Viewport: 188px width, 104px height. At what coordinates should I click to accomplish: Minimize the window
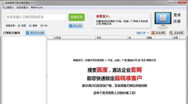tap(171, 2)
